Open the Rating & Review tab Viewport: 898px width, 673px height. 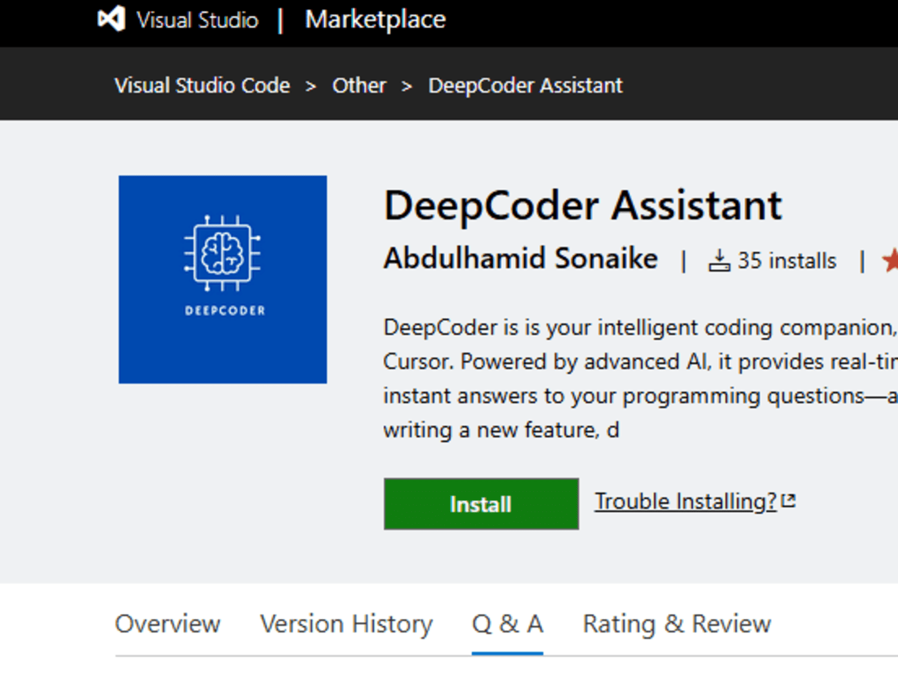coord(677,624)
